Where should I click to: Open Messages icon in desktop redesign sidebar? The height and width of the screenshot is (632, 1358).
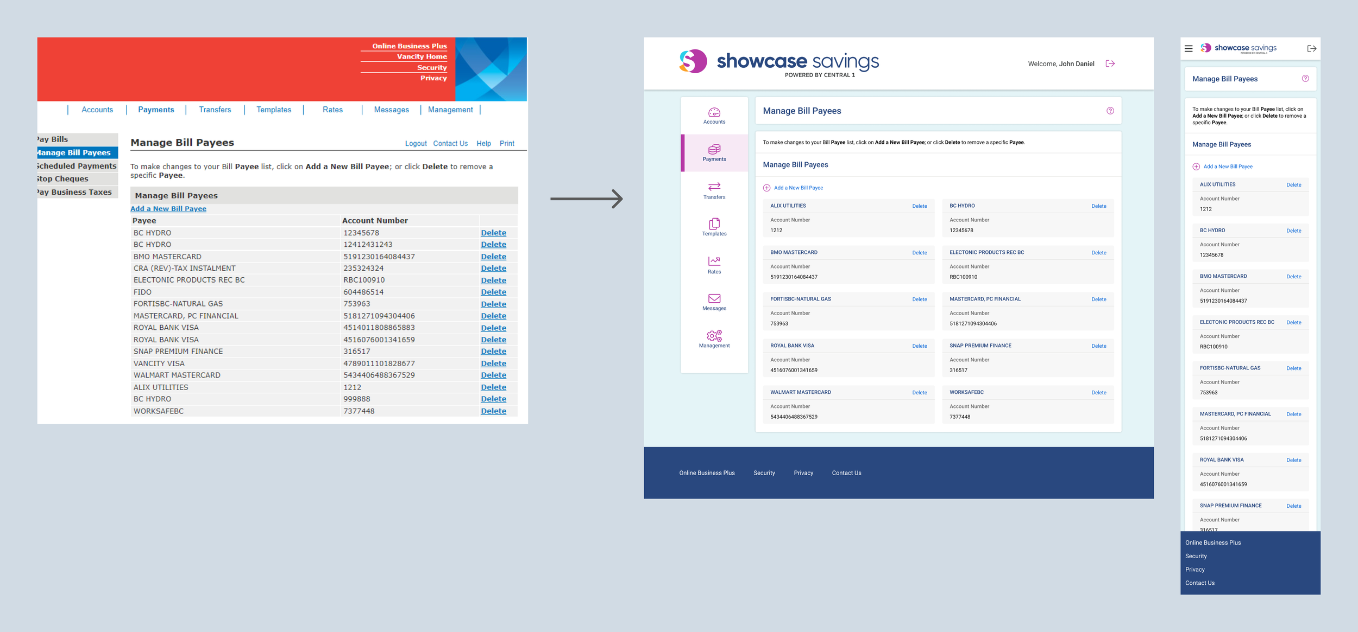714,298
